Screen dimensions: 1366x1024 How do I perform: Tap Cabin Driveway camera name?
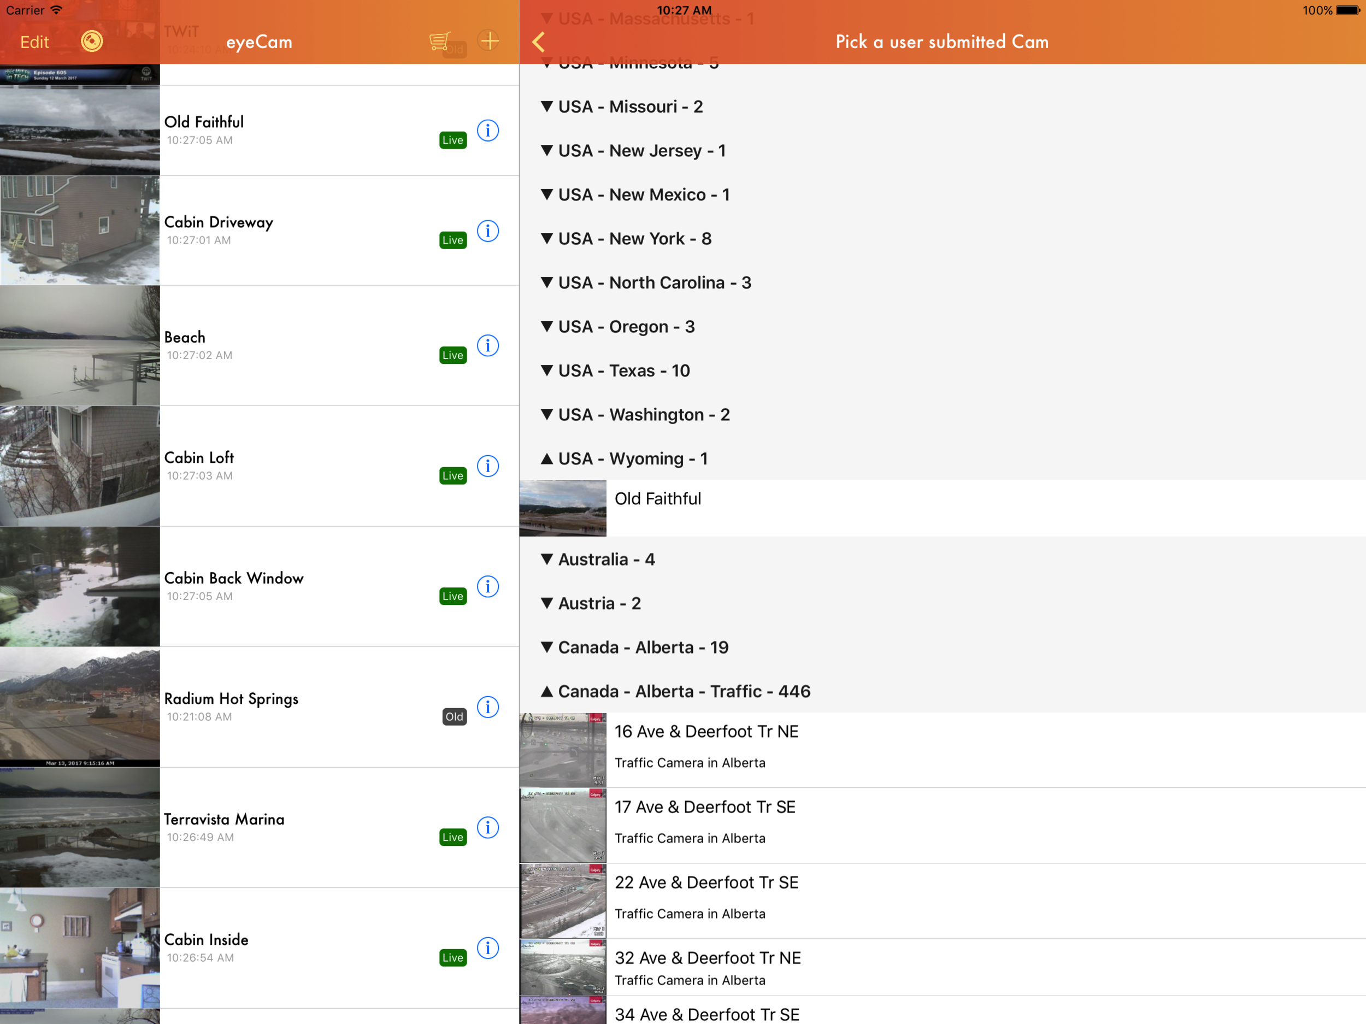(219, 222)
